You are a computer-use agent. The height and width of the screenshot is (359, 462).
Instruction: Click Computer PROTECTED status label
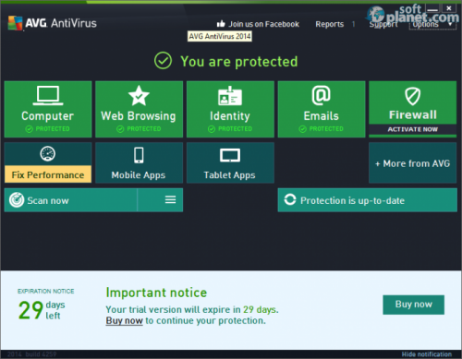[47, 129]
